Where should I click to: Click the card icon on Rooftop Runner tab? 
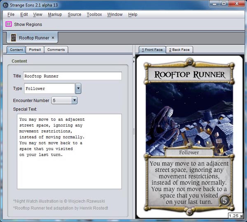[x=14, y=38]
